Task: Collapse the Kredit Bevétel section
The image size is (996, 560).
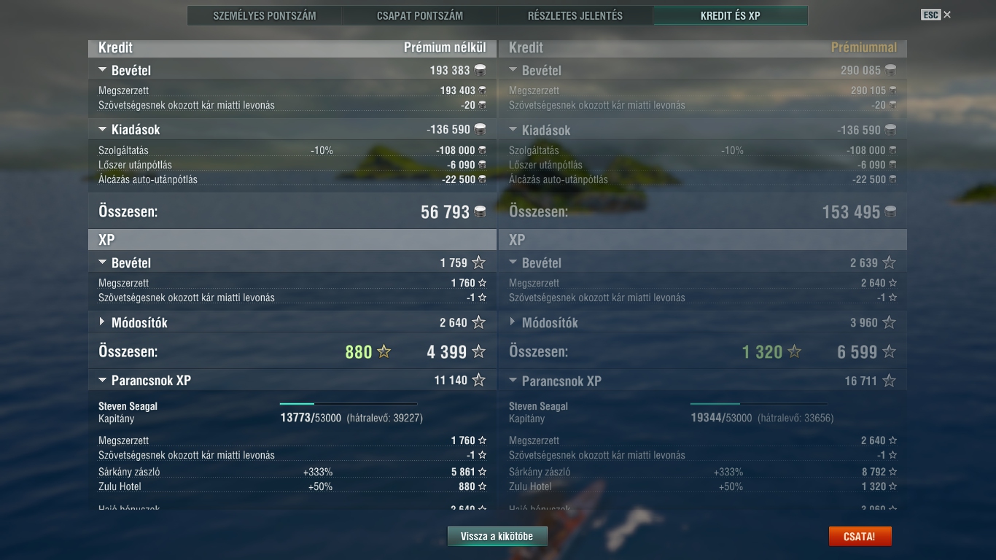Action: point(102,70)
